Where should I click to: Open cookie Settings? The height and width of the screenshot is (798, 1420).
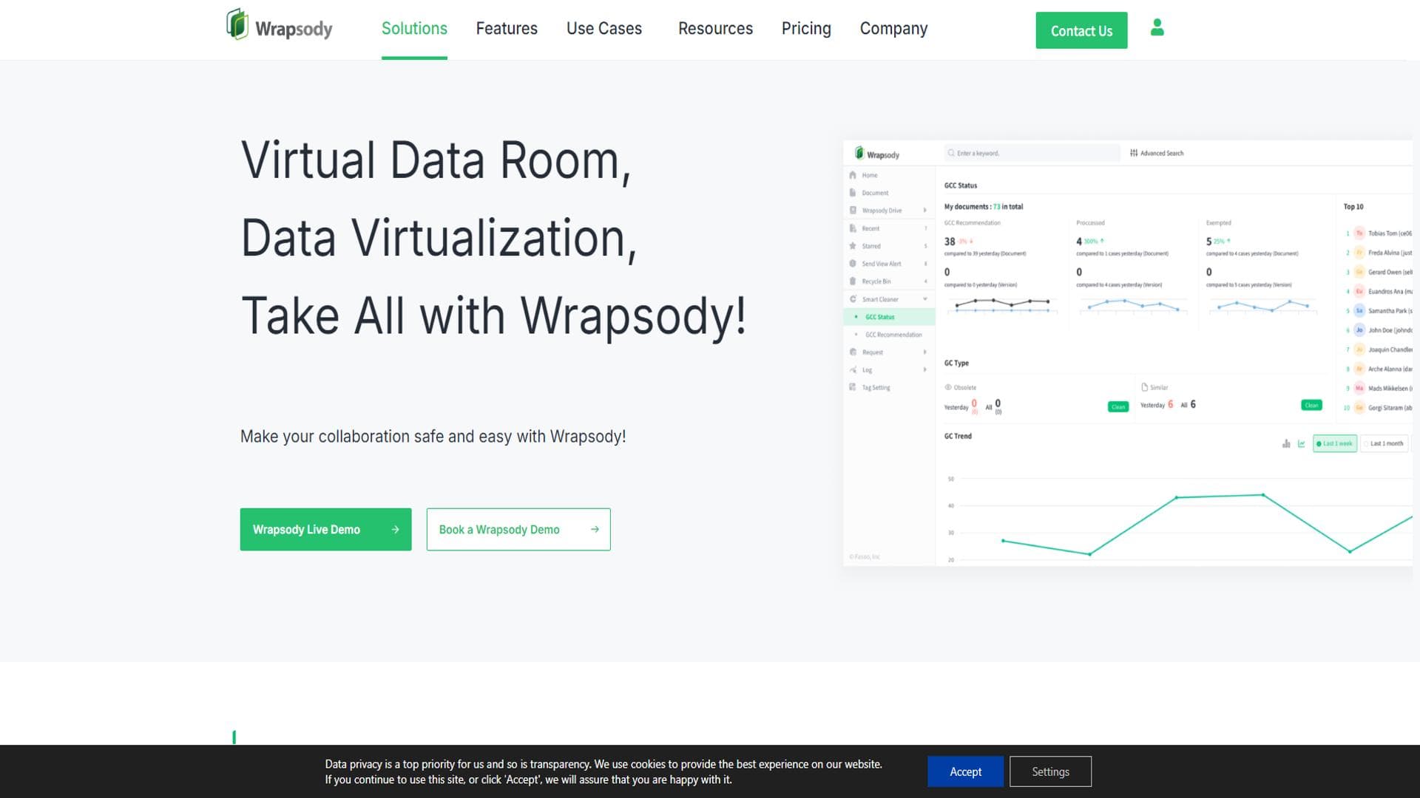click(1050, 771)
